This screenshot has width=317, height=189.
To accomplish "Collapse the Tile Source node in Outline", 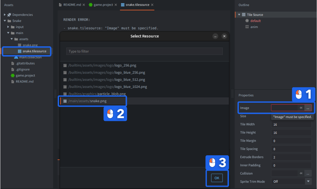I will [x=239, y=15].
